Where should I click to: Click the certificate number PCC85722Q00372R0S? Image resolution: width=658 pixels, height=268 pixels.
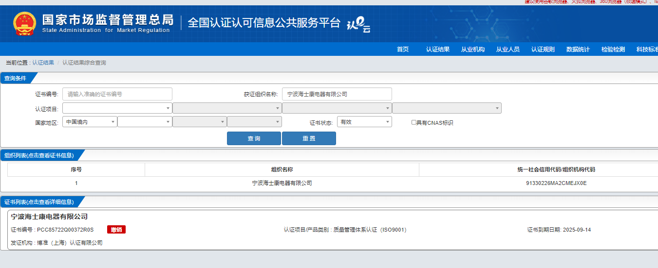pos(65,230)
